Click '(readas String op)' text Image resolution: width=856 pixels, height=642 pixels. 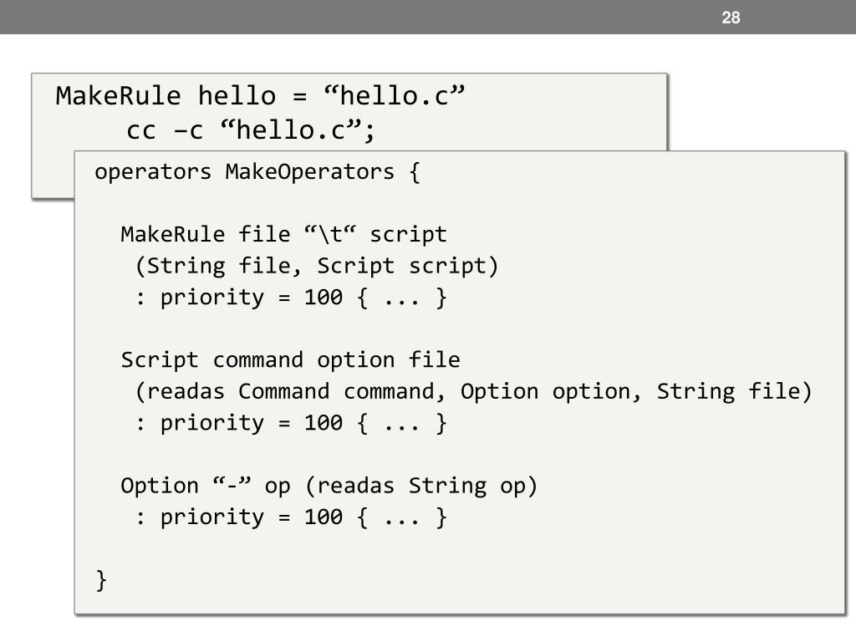421,486
